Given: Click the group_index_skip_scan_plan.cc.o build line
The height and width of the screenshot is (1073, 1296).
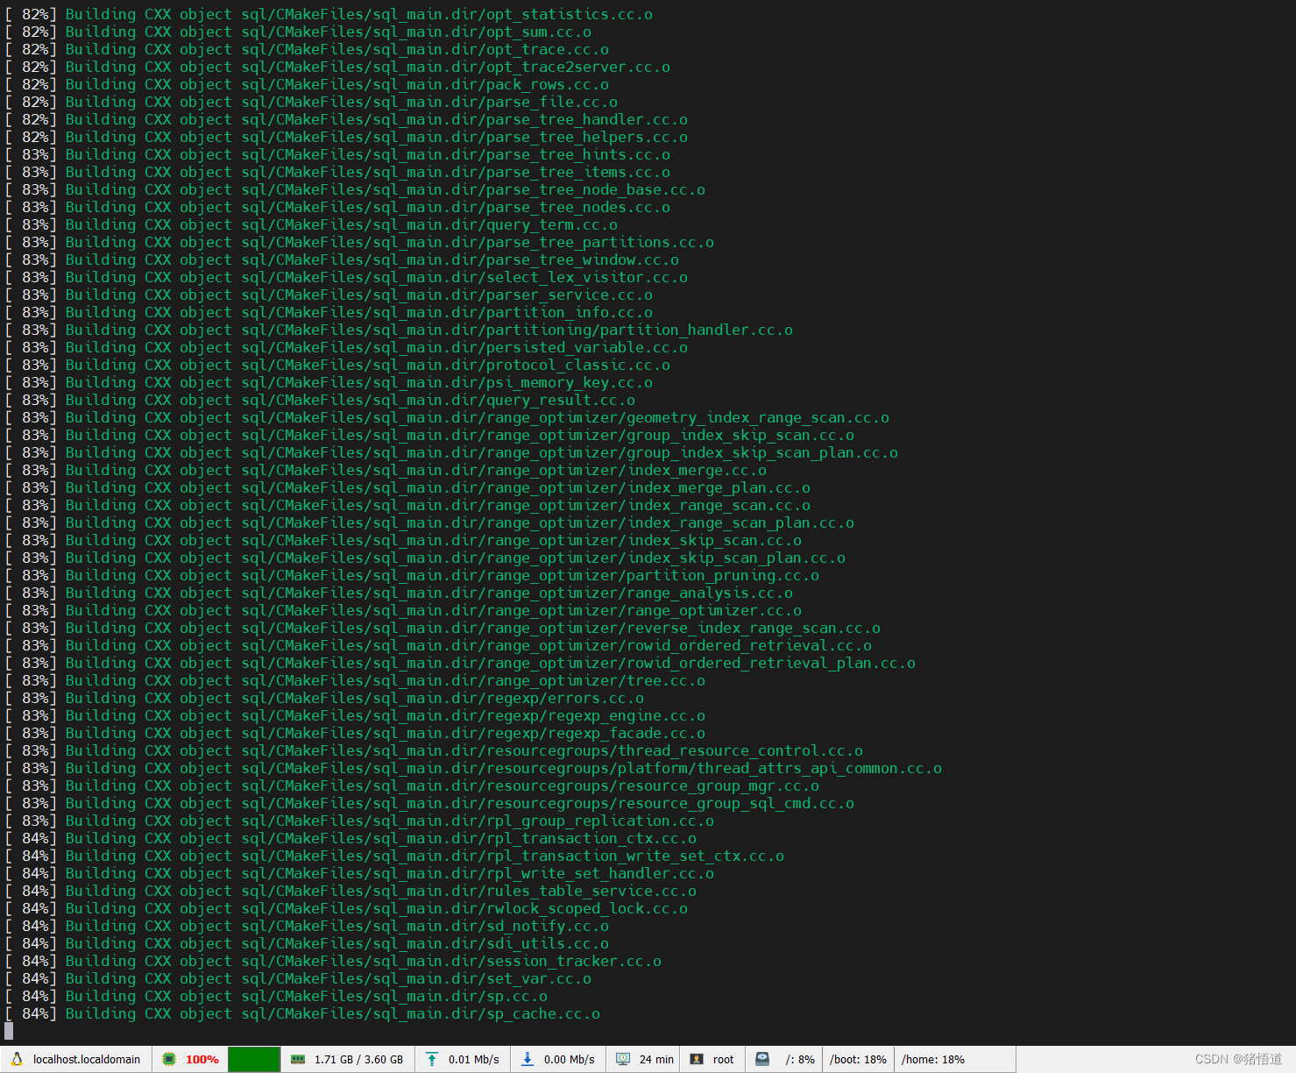Looking at the screenshot, I should click(451, 452).
